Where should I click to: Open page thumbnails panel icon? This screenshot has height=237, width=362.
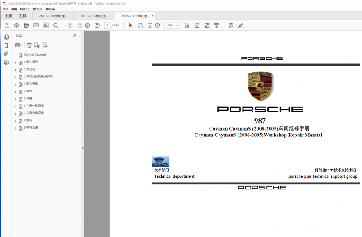pos(6,37)
